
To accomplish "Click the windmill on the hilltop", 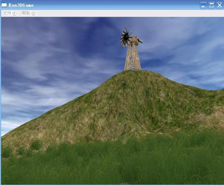I will (x=131, y=49).
